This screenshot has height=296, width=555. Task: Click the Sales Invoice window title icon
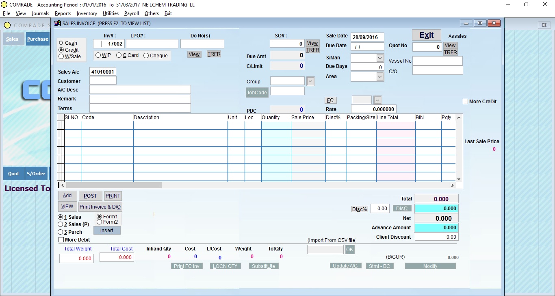pyautogui.click(x=58, y=24)
